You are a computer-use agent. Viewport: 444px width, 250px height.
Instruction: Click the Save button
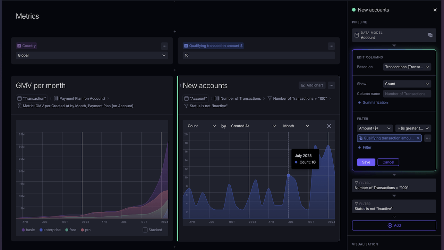click(x=366, y=162)
